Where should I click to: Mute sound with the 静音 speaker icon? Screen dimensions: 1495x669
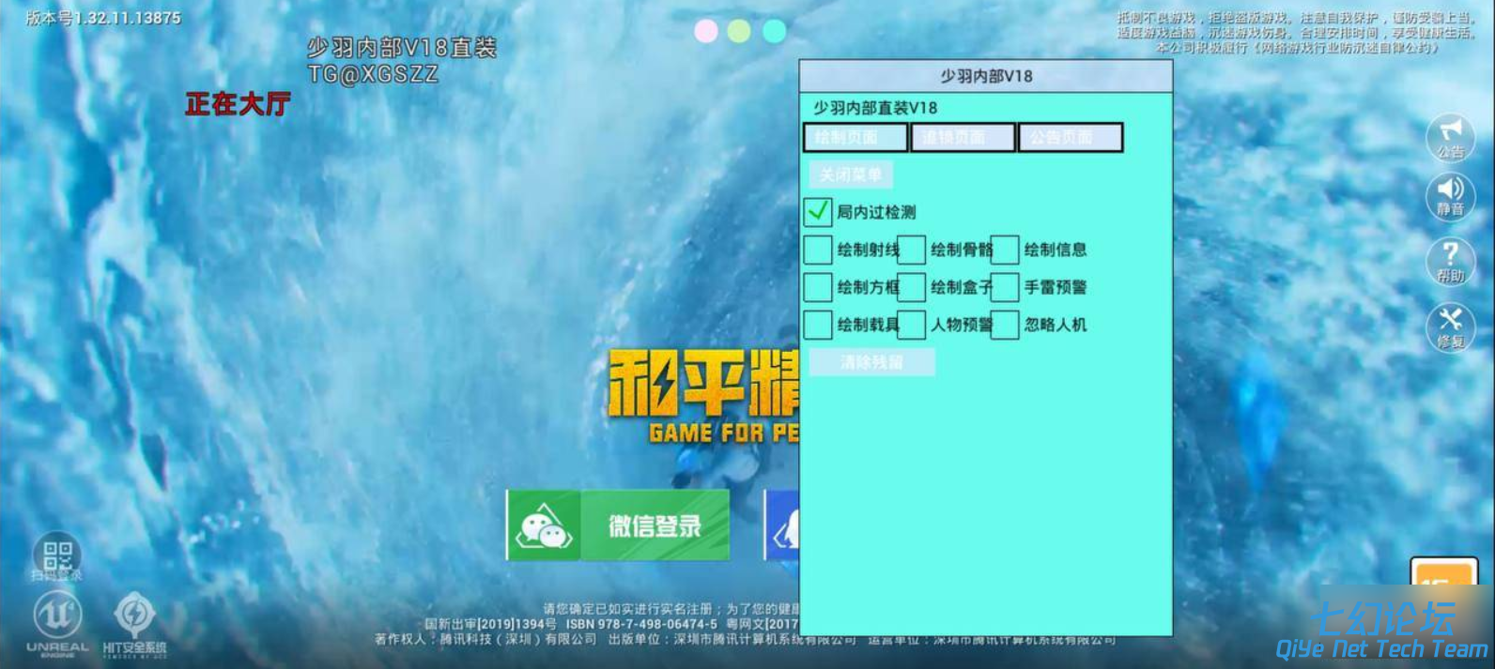point(1450,197)
